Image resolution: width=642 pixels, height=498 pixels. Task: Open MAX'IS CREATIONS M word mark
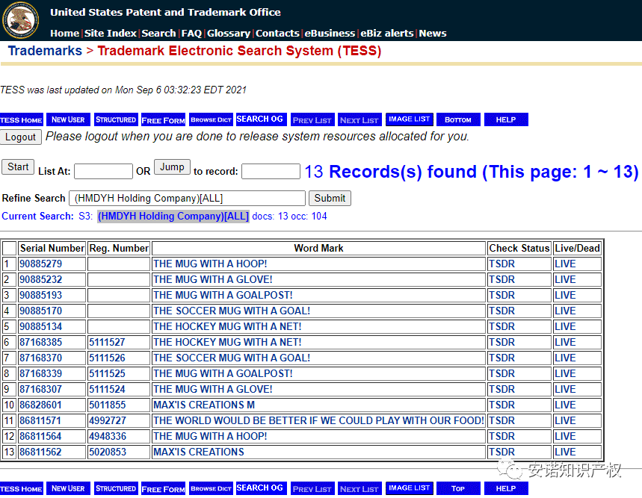(x=204, y=405)
